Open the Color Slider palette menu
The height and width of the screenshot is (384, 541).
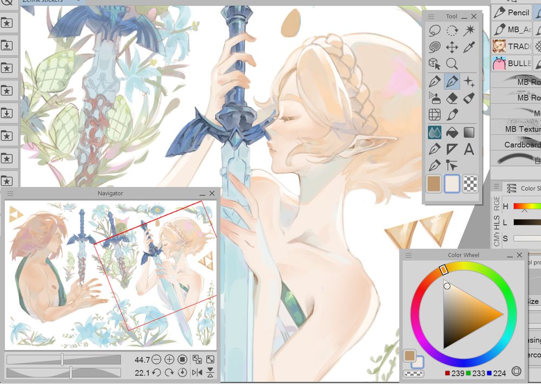pyautogui.click(x=496, y=186)
